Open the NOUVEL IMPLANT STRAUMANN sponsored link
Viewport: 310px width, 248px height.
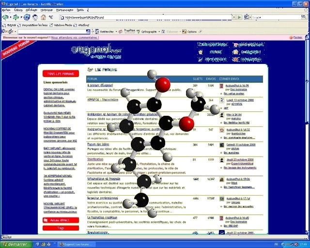(x=60, y=208)
